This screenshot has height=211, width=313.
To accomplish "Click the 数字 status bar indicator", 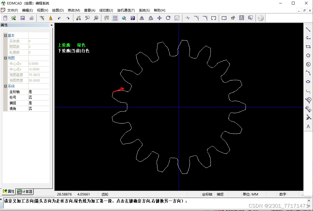I will 283,194.
